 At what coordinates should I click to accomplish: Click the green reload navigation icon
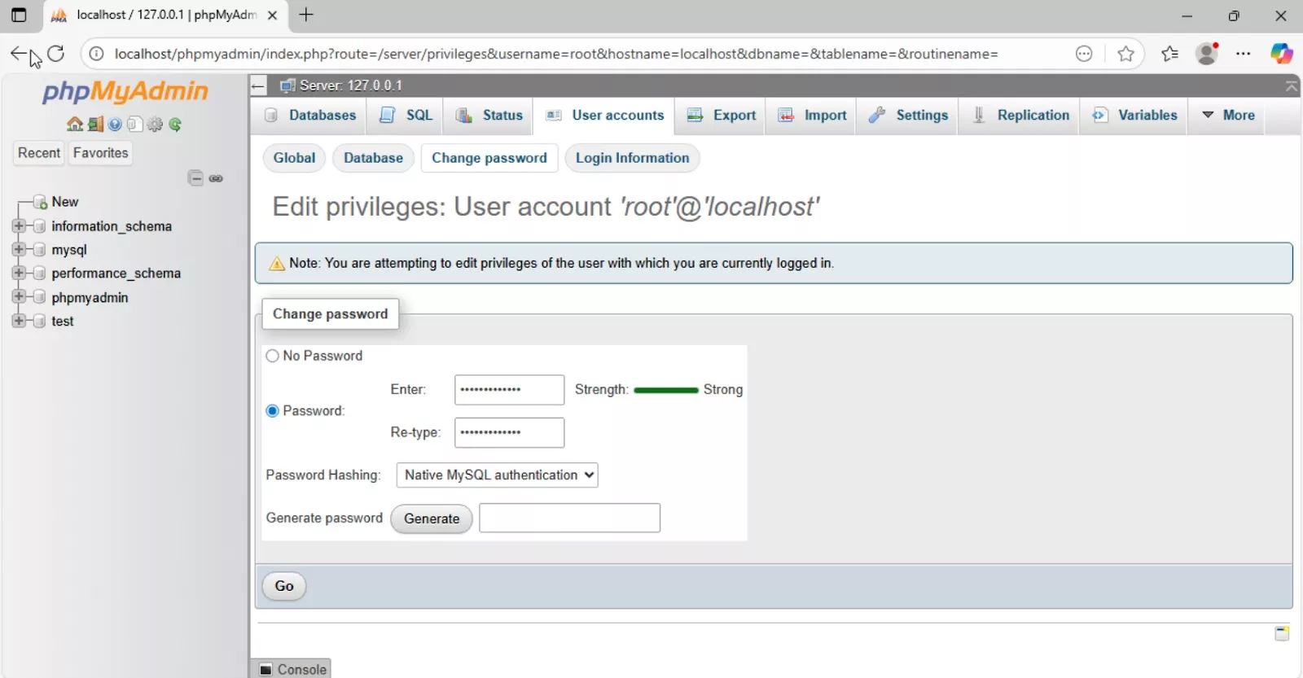(x=175, y=125)
